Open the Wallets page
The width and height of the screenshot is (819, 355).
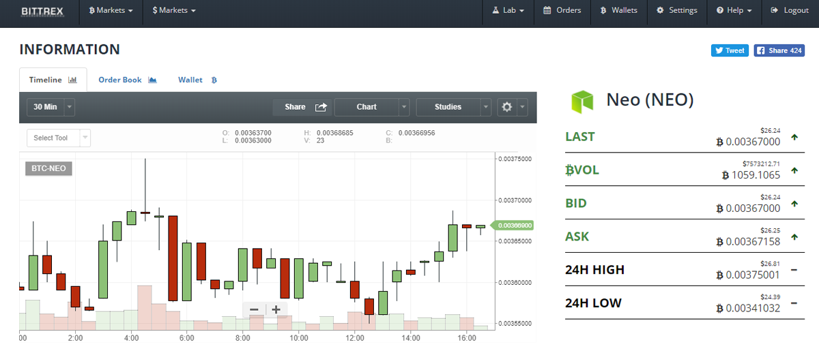click(x=618, y=11)
